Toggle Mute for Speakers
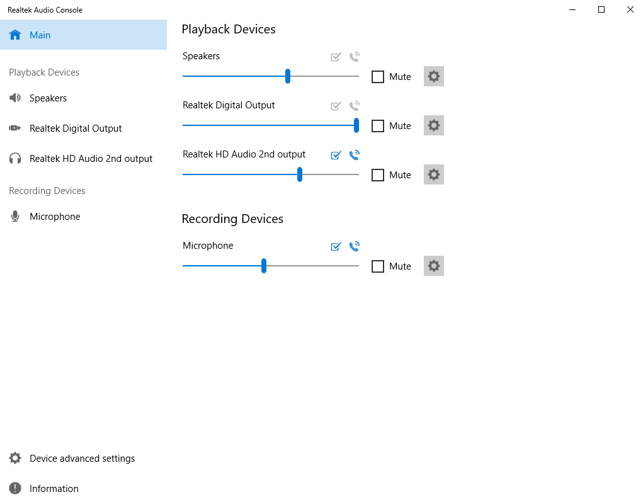Screen dimensions: 643x502 tap(378, 76)
